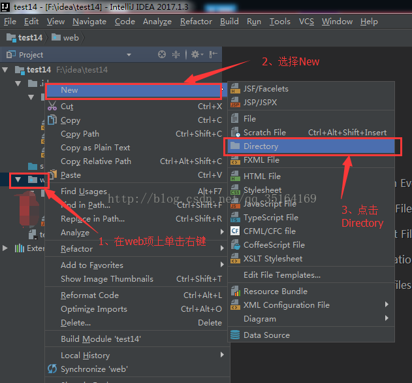Select test14 root in project tree
Image resolution: width=412 pixels, height=383 pixels.
point(39,70)
